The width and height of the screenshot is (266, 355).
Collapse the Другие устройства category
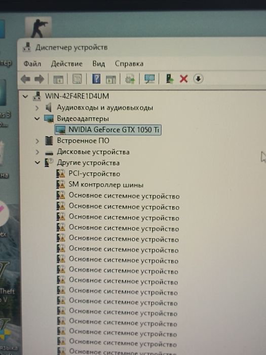coord(37,163)
